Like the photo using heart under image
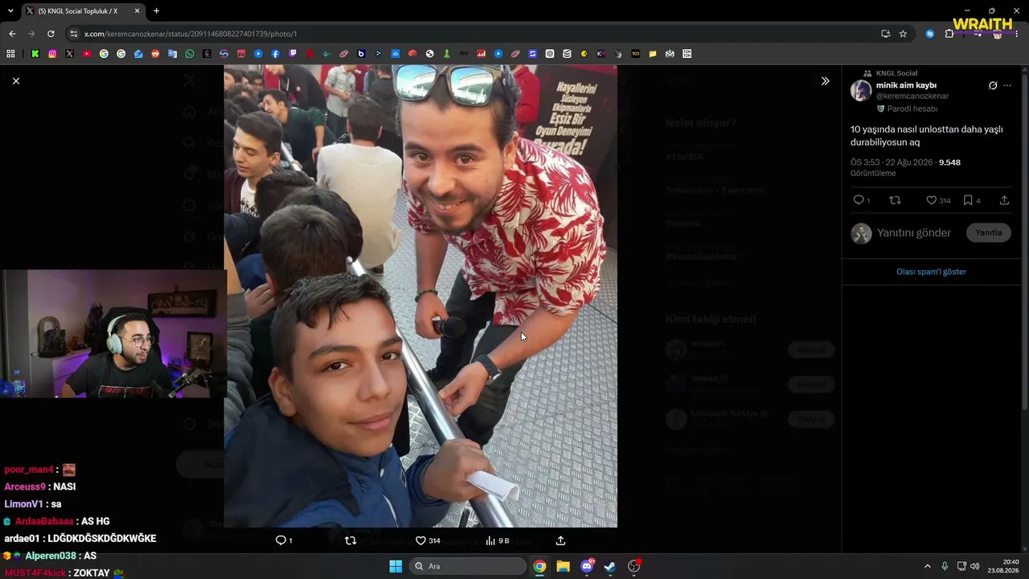The width and height of the screenshot is (1029, 579). [x=420, y=540]
